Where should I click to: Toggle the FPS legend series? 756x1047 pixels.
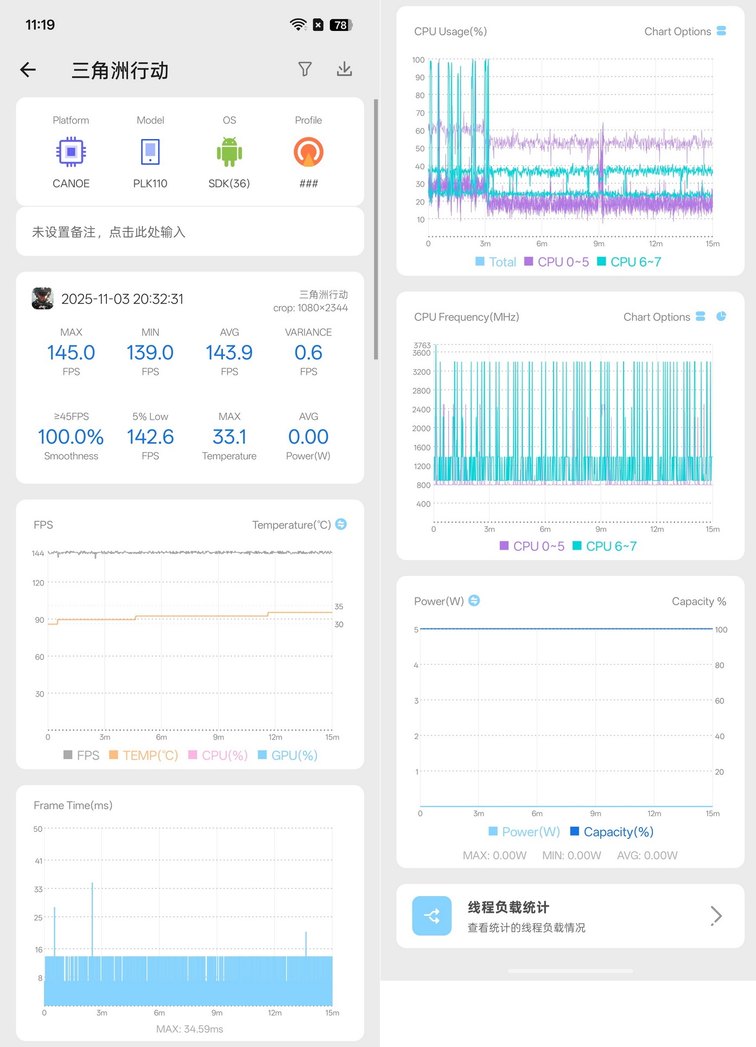pos(81,755)
